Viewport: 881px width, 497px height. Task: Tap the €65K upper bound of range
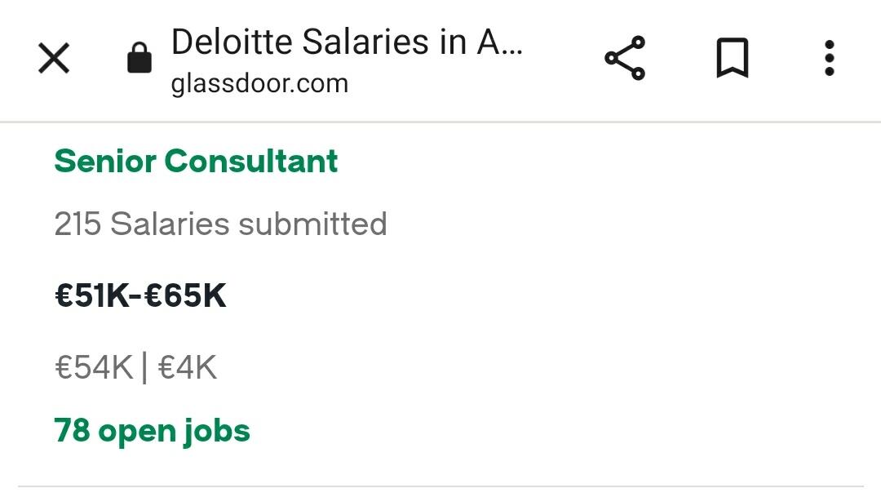(x=185, y=295)
